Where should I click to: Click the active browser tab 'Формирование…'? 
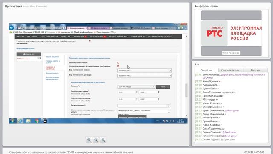[x=77, y=28]
